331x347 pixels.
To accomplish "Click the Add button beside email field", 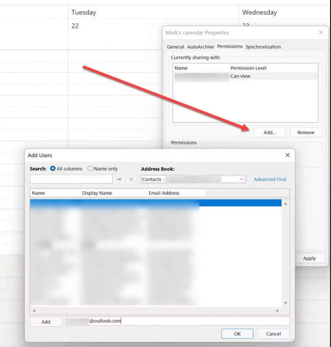I will [46, 322].
